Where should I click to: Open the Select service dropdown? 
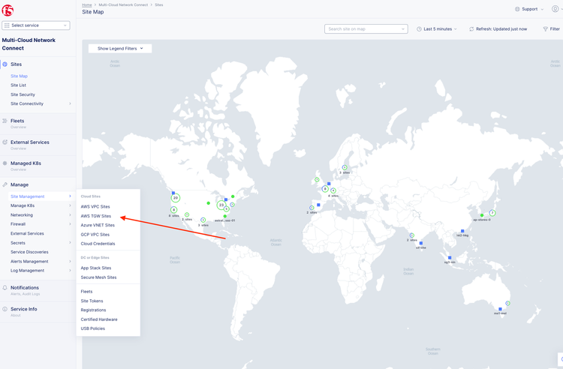[36, 25]
